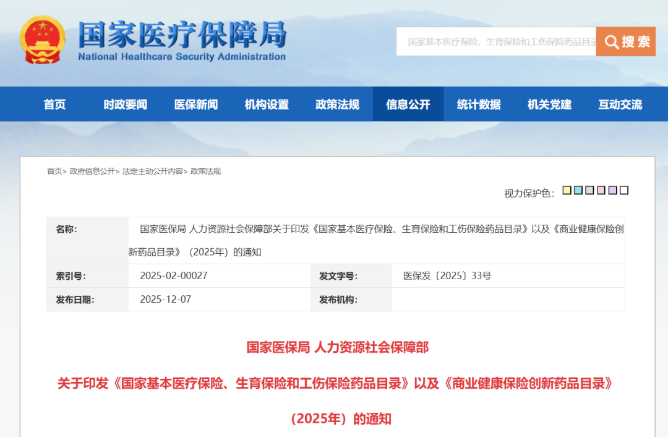Select the yellow eye-protection color swatch
668x437 pixels.
(566, 190)
